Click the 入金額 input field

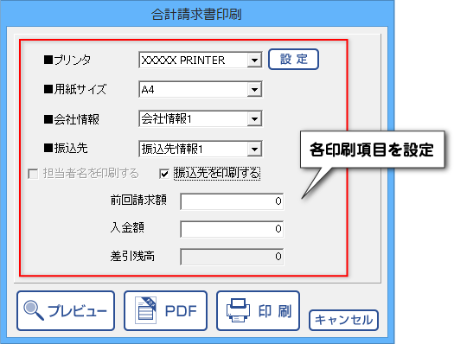[232, 229]
